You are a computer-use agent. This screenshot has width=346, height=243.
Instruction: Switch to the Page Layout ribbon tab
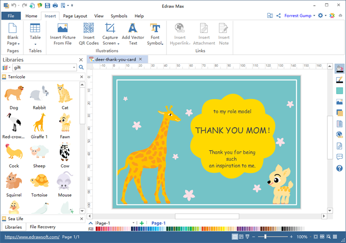(75, 16)
